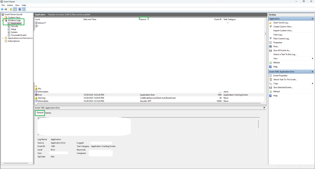Click Clear Log action
The width and height of the screenshot is (315, 169).
click(x=278, y=34)
